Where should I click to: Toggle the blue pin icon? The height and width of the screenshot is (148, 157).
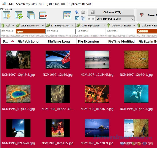(77, 12)
